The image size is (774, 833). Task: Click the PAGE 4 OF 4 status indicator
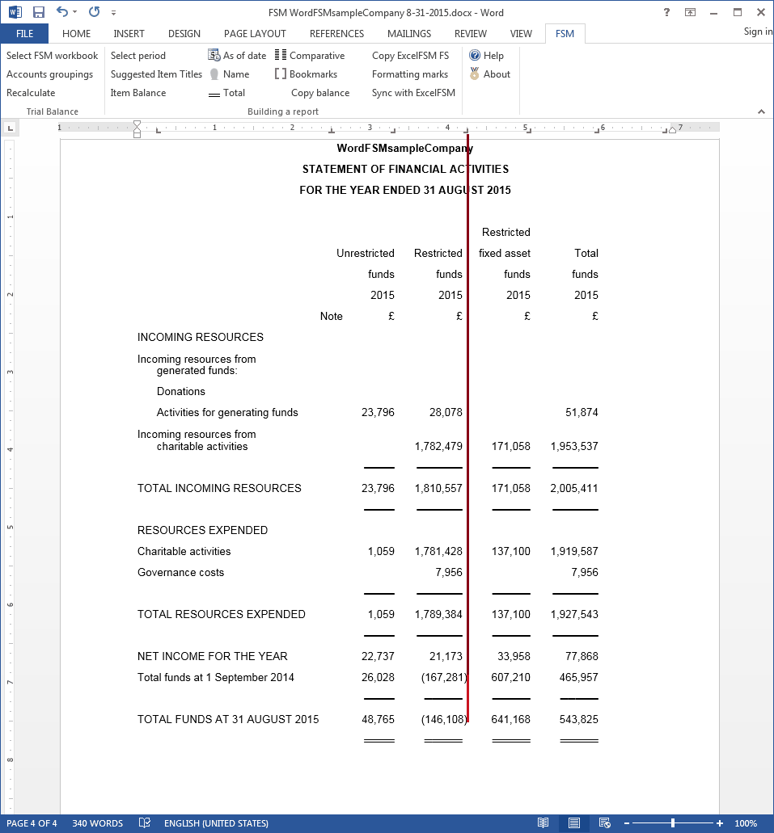coord(32,823)
